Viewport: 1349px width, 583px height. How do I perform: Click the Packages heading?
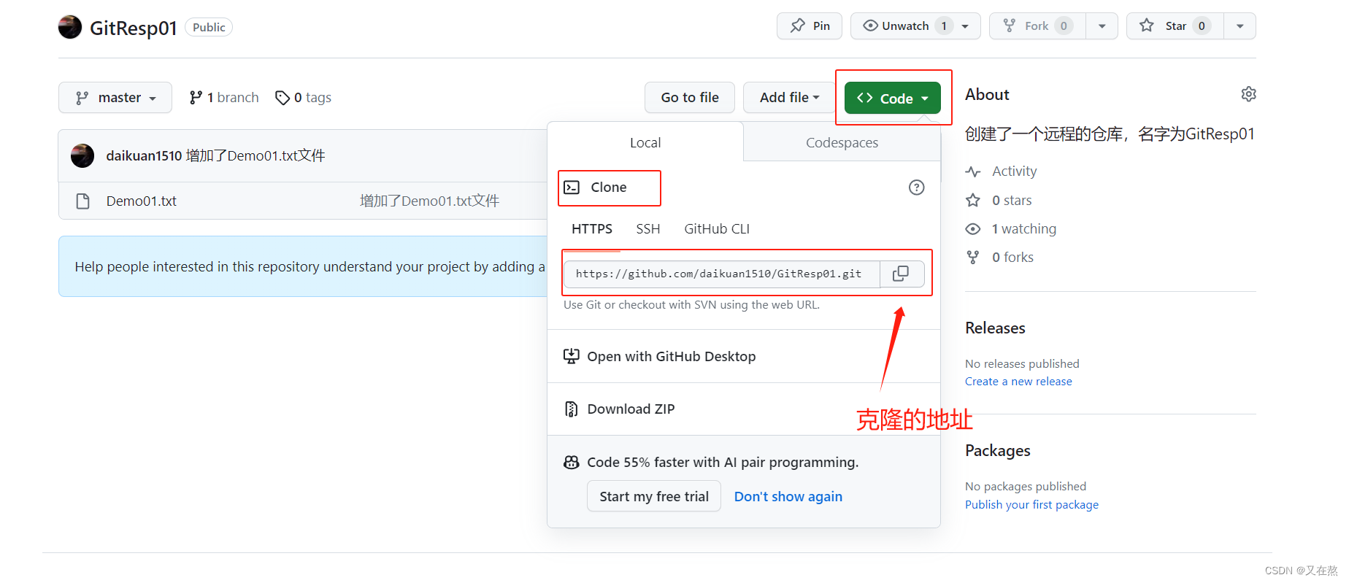click(997, 451)
